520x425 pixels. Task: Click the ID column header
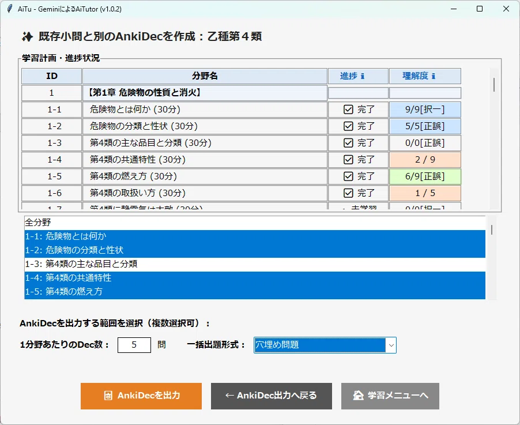pos(52,76)
